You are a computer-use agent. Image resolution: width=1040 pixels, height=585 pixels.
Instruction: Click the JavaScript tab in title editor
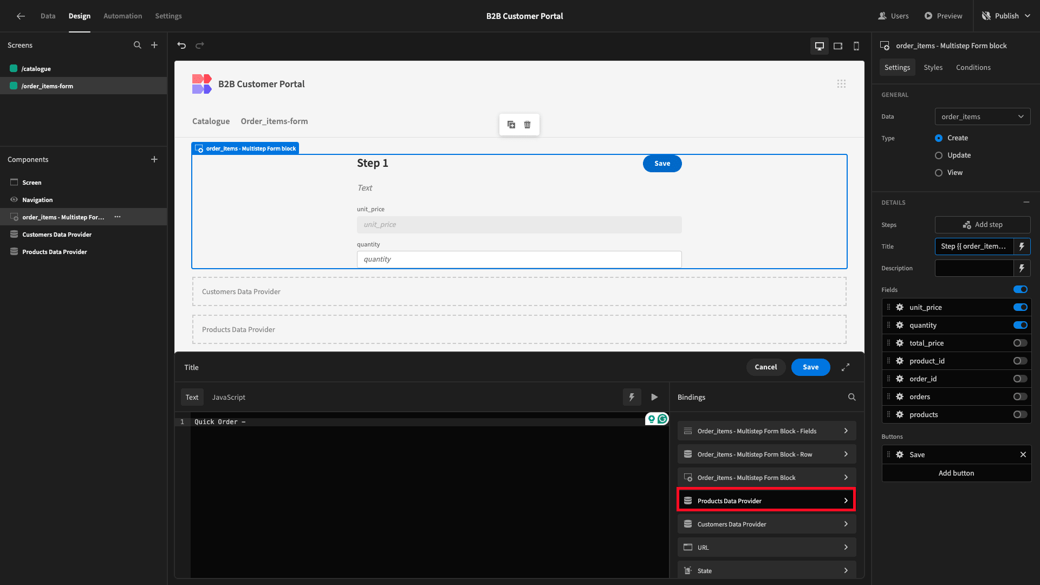pos(229,397)
